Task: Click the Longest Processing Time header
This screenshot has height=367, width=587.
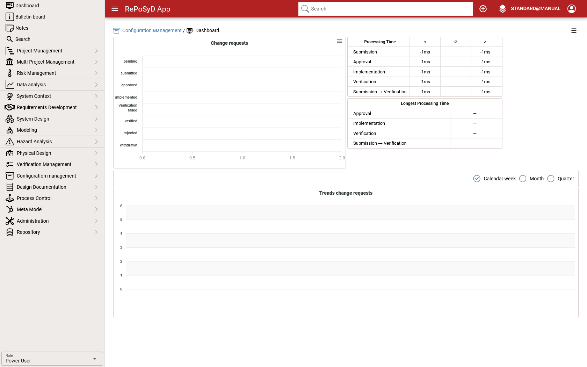Action: coord(425,103)
